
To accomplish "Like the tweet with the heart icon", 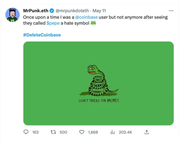I will click(81, 132).
